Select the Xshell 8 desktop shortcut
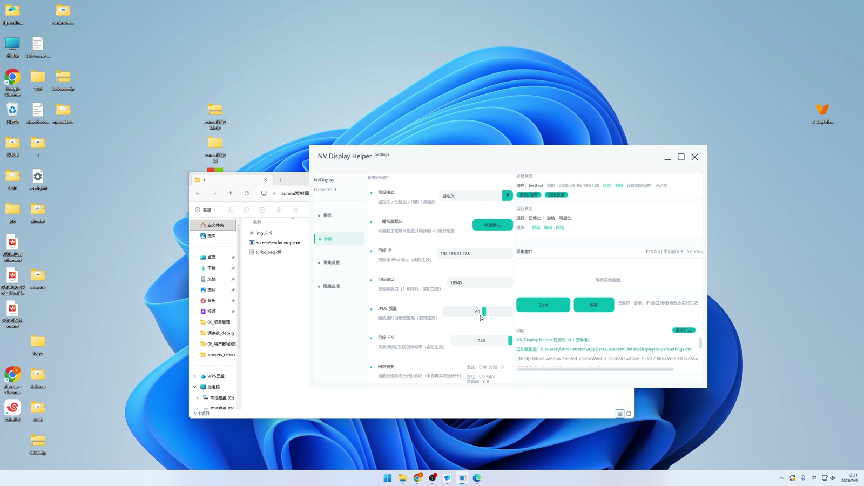864x486 pixels. (x=12, y=410)
